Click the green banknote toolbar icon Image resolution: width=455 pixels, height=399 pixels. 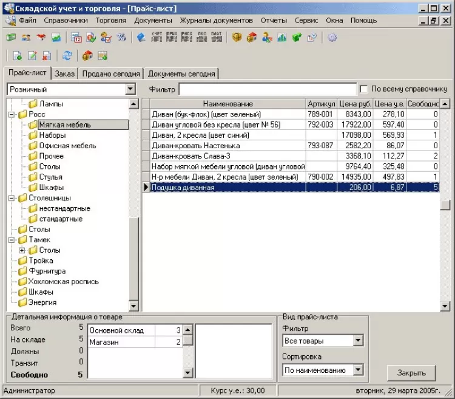click(x=12, y=38)
